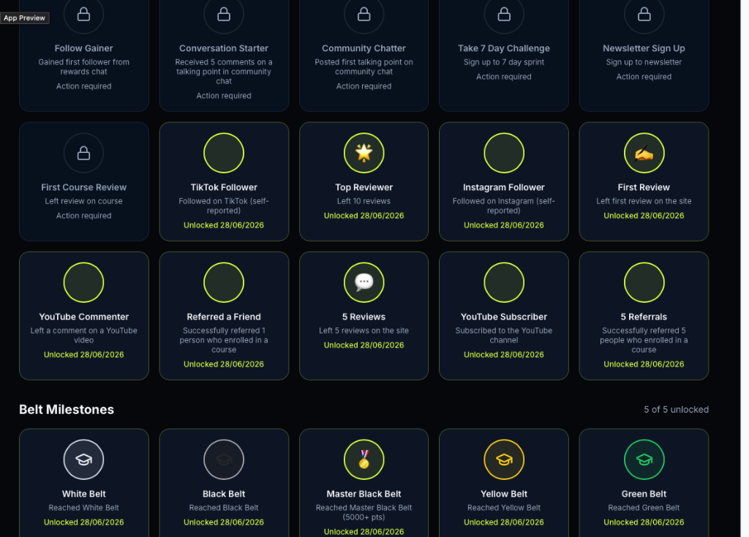Click the lock icon on First Course Review
749x537 pixels.
click(x=83, y=153)
